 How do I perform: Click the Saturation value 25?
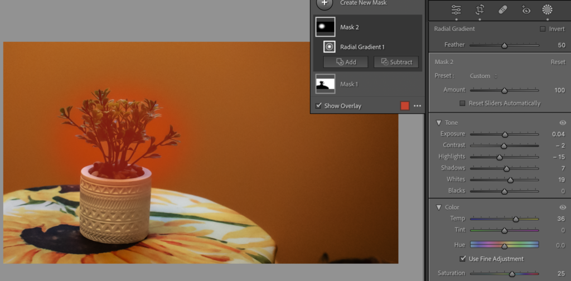(561, 273)
